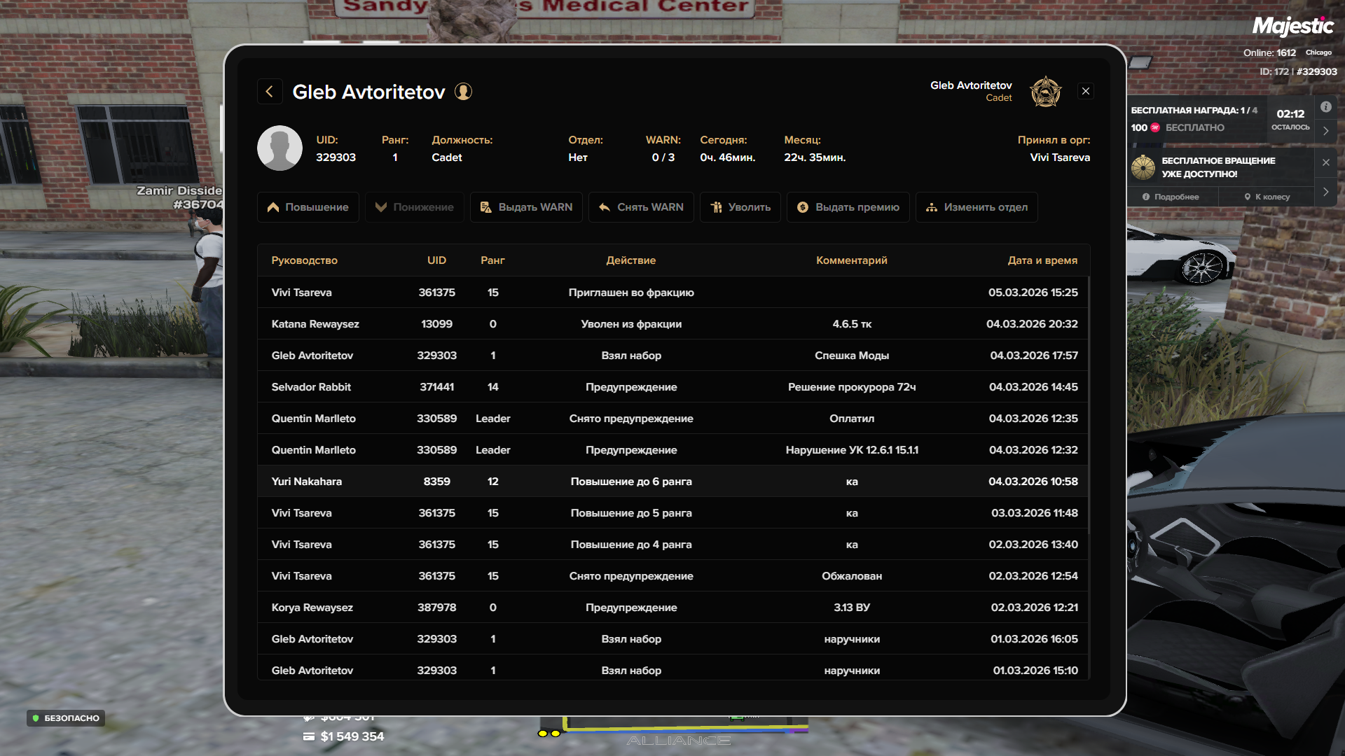
Task: Expand the free reward panel arrow
Action: coord(1325,131)
